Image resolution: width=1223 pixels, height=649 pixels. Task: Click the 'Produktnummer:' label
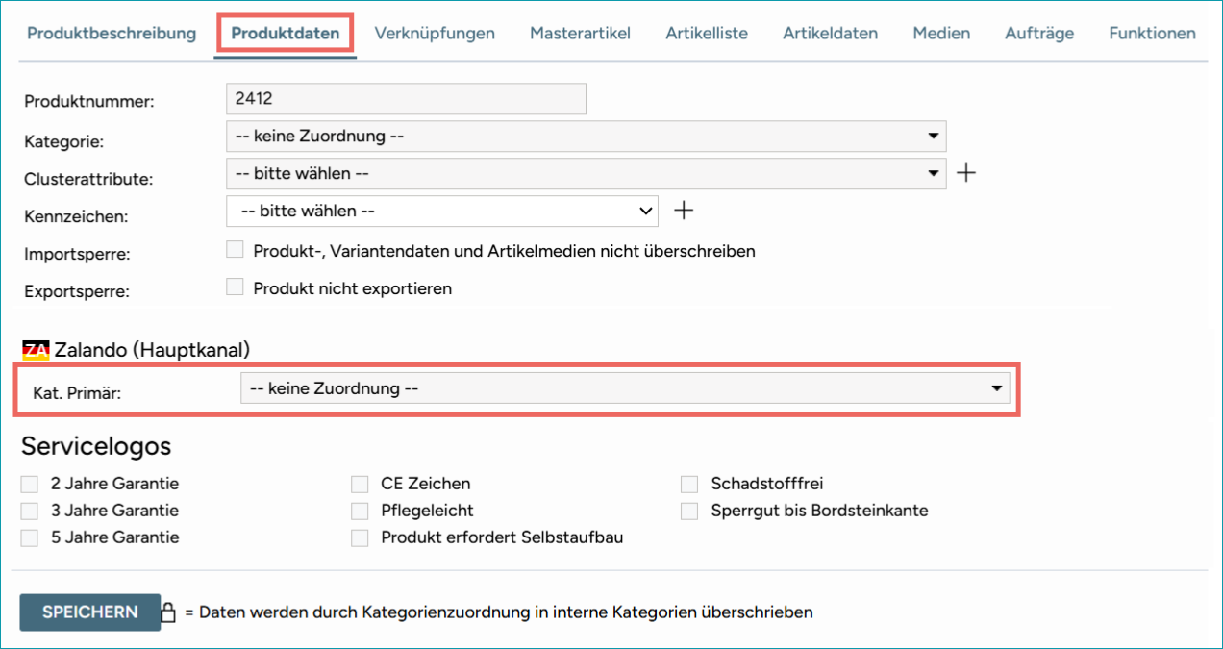click(89, 101)
